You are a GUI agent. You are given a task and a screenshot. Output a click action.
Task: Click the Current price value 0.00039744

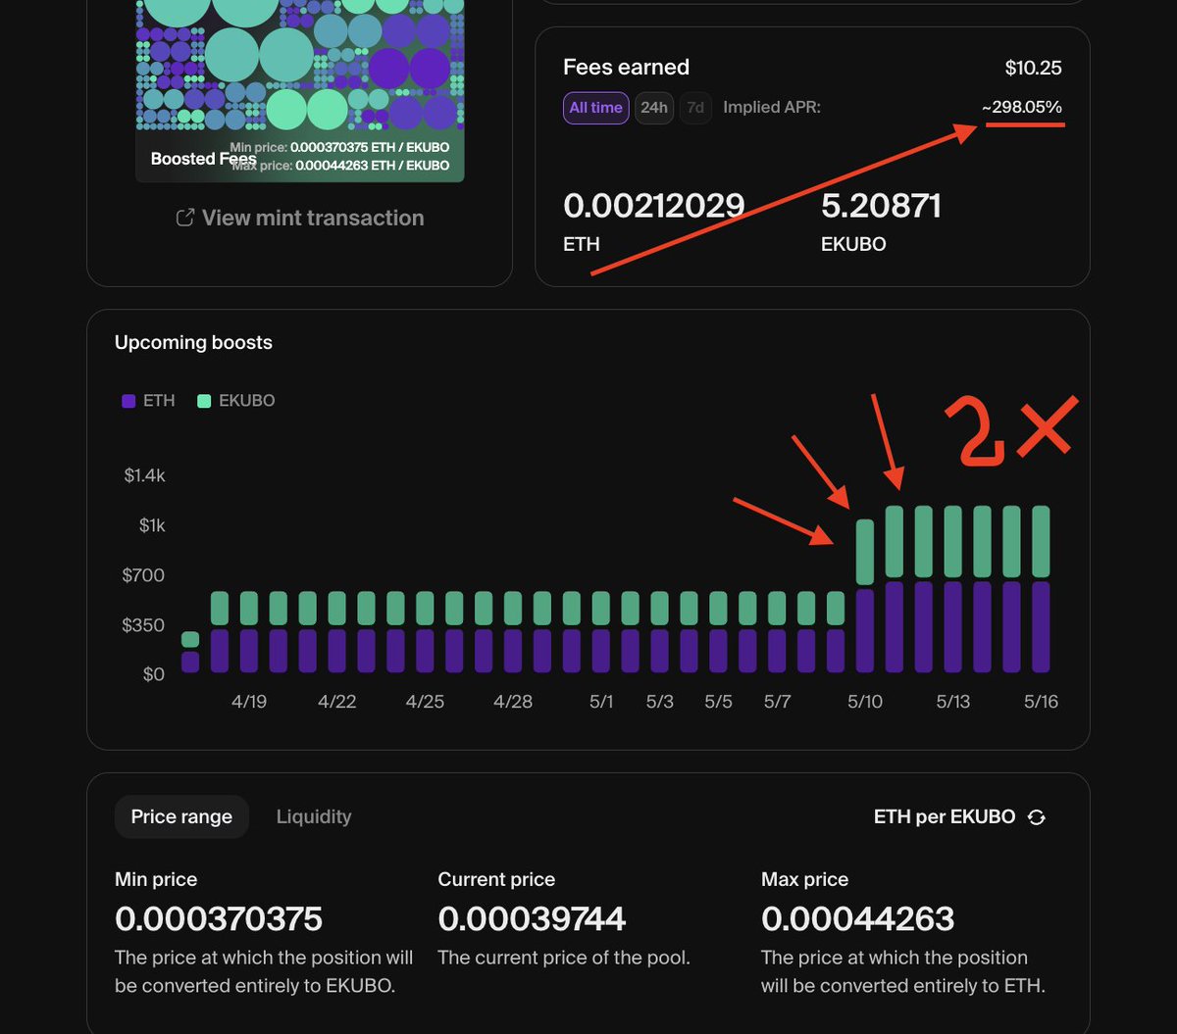(532, 918)
